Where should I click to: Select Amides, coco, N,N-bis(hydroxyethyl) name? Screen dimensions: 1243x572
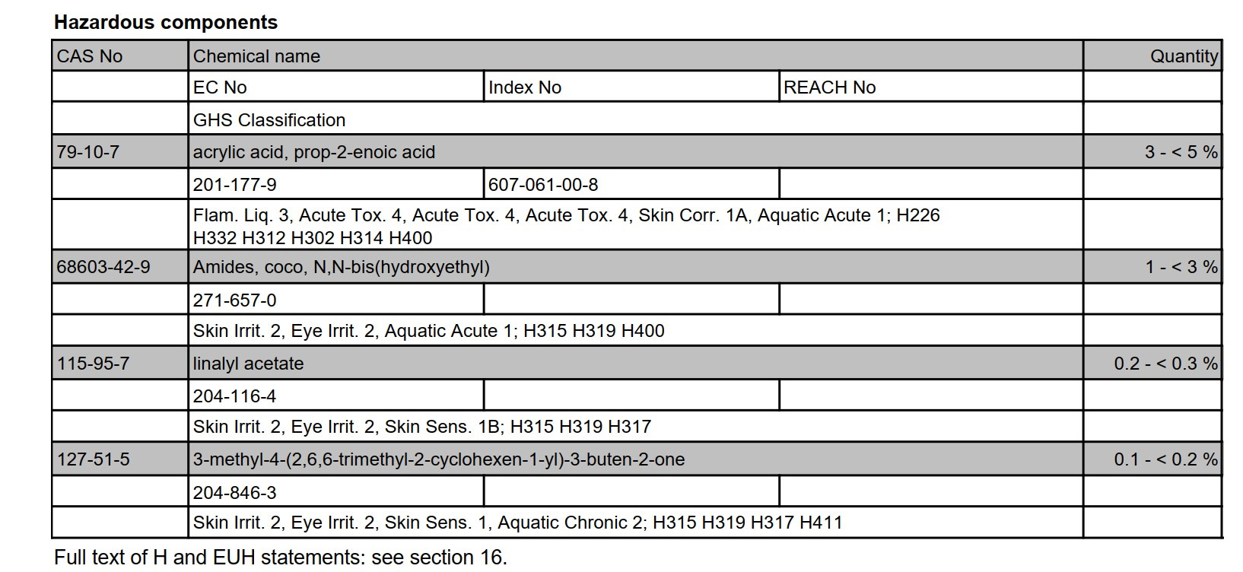pos(342,267)
